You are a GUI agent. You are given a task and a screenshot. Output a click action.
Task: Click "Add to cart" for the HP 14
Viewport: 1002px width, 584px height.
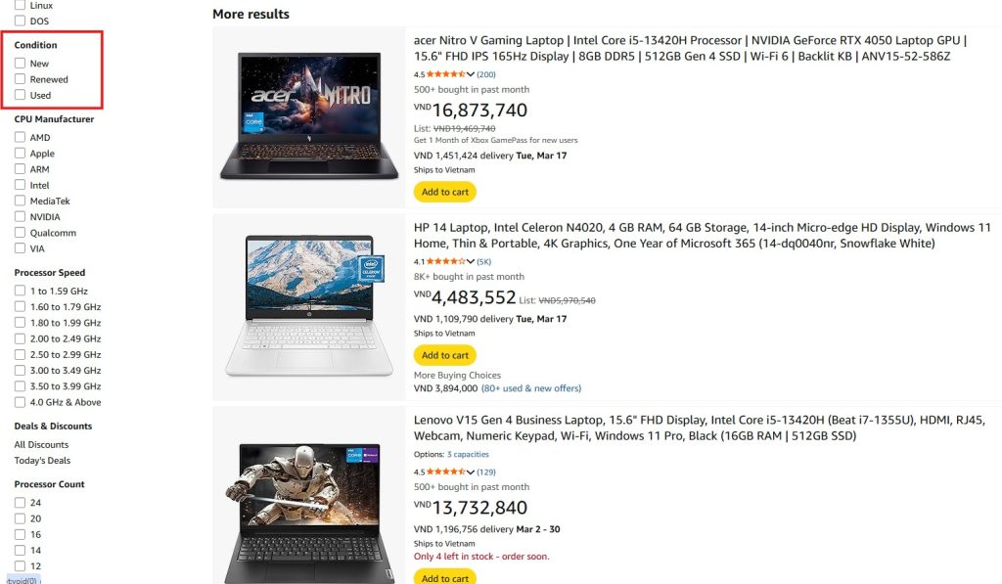point(445,354)
